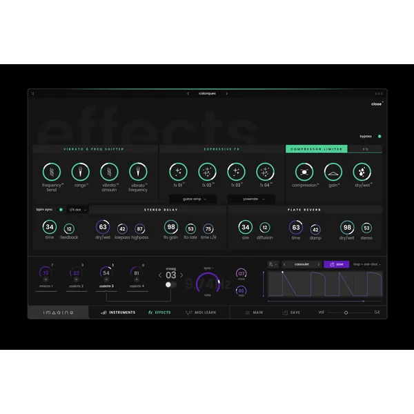Viewport: 414px width, 414px height.
Task: Click the plus under macro 1
Action: click(x=46, y=279)
